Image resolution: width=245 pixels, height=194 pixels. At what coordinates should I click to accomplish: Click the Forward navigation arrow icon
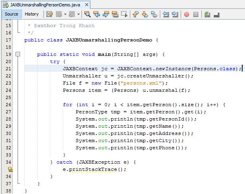click(x=72, y=14)
